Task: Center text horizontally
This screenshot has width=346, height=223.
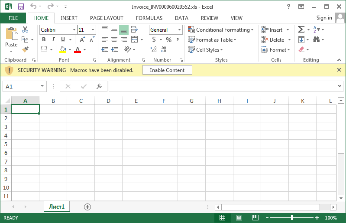Action: (x=114, y=39)
